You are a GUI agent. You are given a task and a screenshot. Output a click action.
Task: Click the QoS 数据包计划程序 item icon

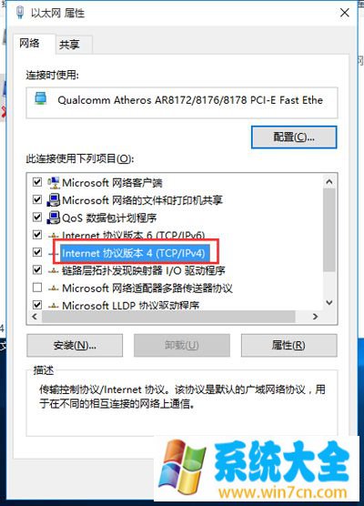tap(54, 218)
